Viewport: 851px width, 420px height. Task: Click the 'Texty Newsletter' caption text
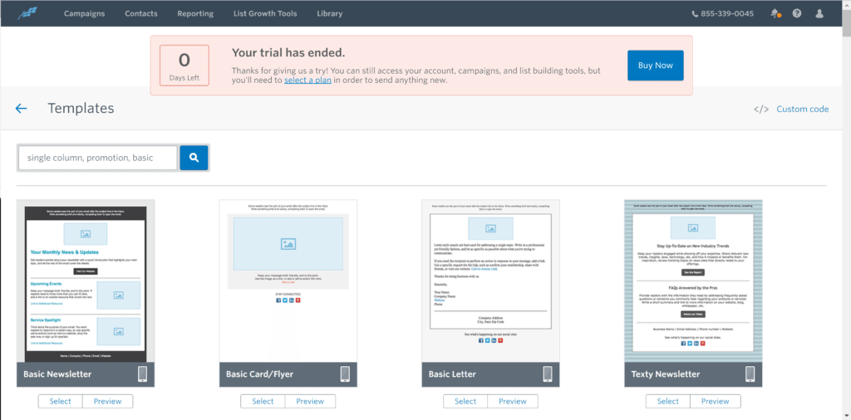pos(666,374)
